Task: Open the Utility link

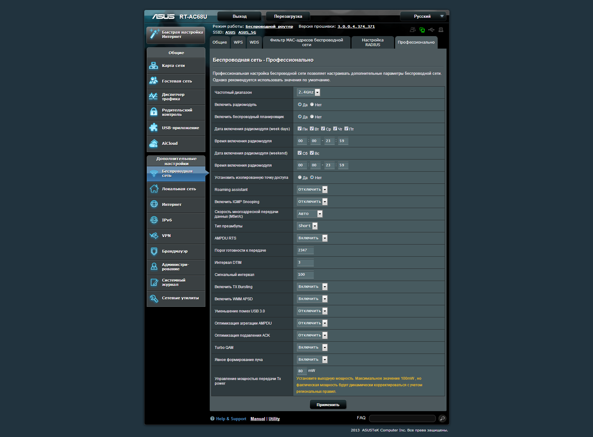Action: click(x=274, y=419)
